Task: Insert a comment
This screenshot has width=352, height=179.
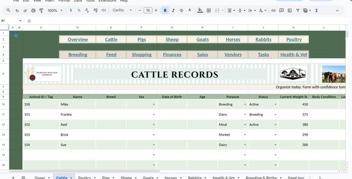Action: 282,10
